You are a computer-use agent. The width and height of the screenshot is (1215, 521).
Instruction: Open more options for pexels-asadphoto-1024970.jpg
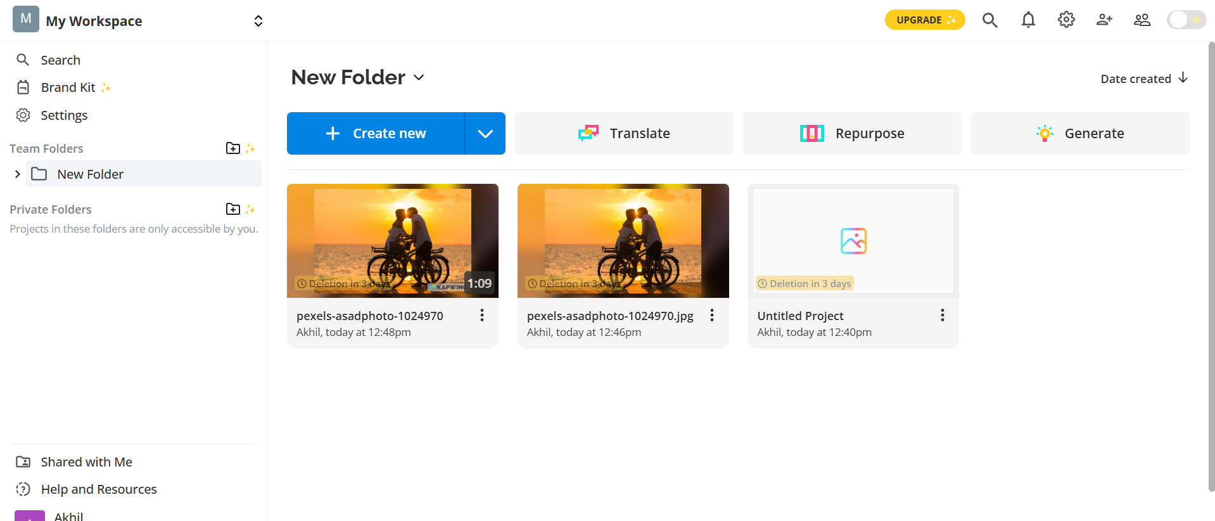712,315
